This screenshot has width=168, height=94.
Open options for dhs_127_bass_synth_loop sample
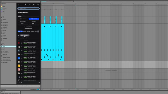tap(38, 43)
